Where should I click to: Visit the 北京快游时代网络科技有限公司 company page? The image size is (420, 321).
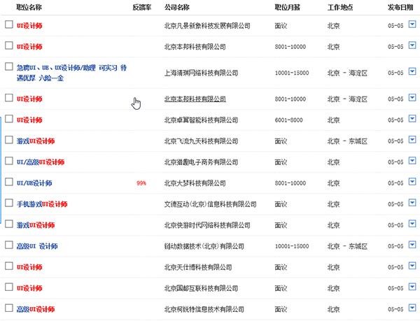tap(206, 225)
